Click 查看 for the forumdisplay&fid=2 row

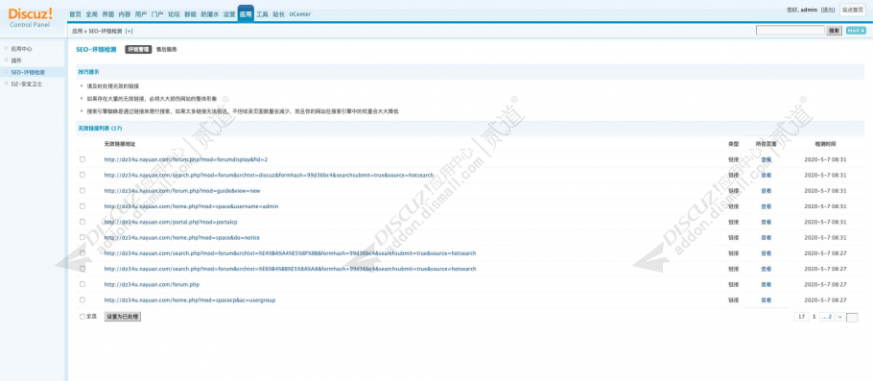[x=767, y=159]
